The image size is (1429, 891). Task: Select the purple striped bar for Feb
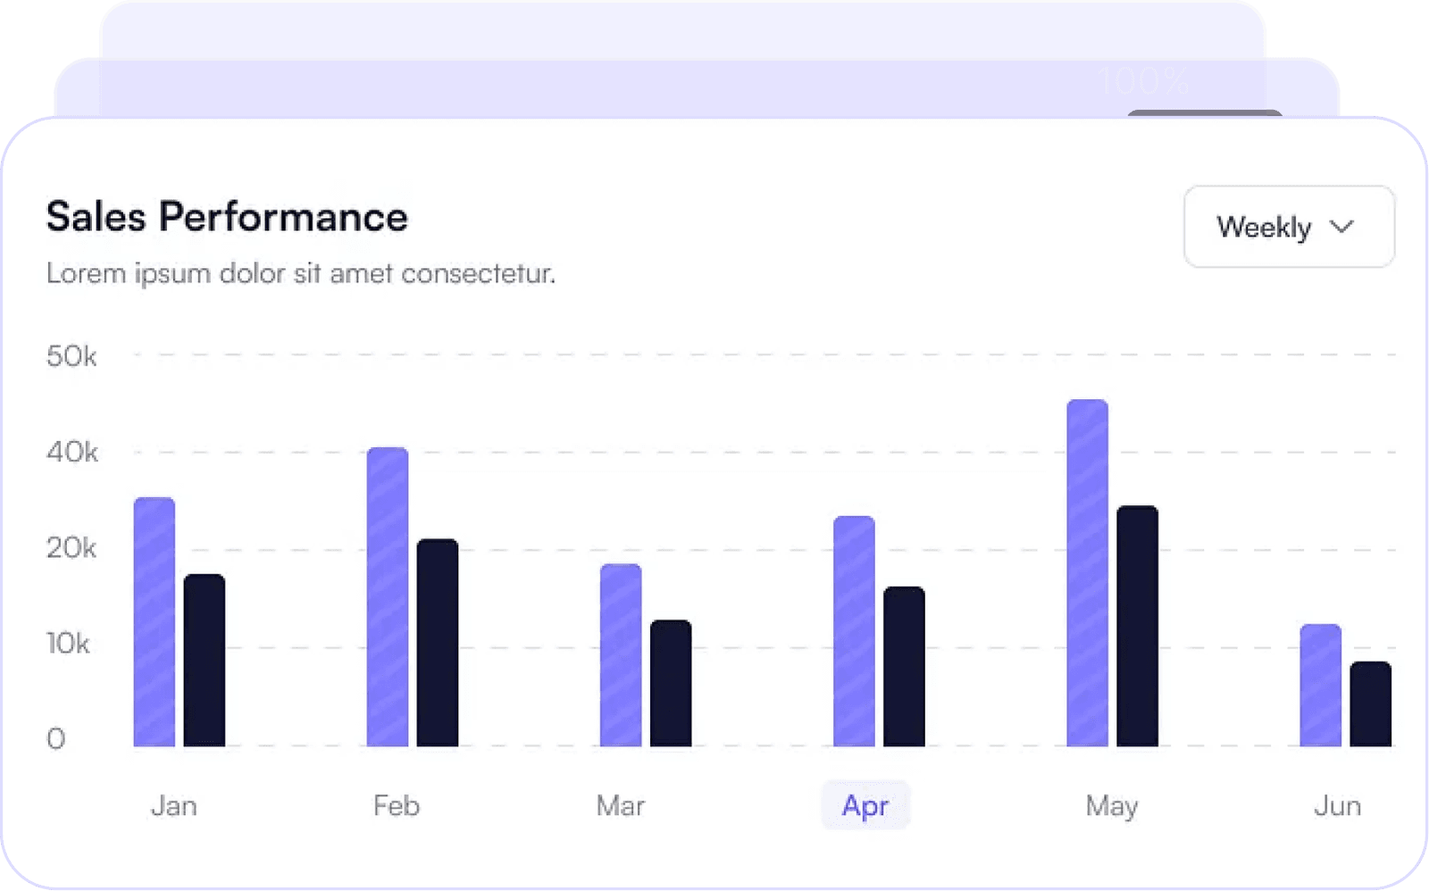point(388,597)
